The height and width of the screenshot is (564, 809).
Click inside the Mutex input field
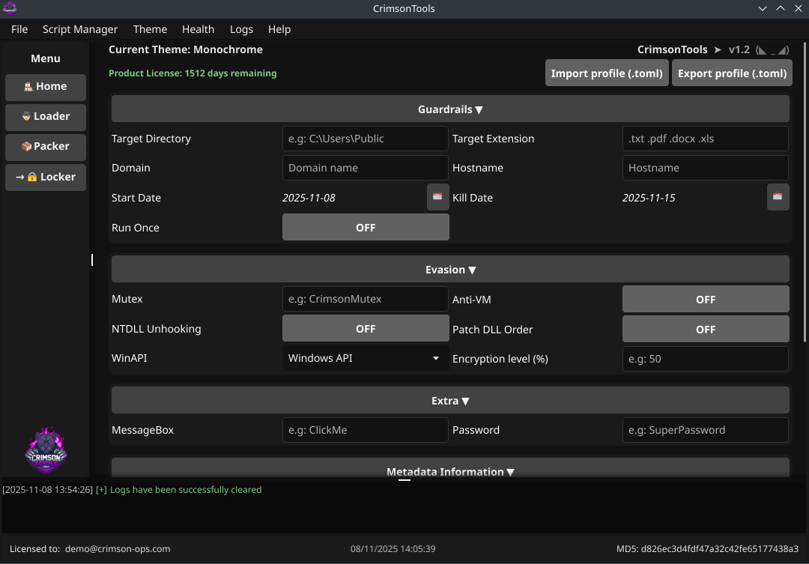[366, 299]
